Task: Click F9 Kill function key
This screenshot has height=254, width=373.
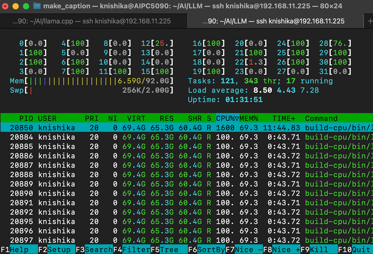Action: [x=319, y=249]
